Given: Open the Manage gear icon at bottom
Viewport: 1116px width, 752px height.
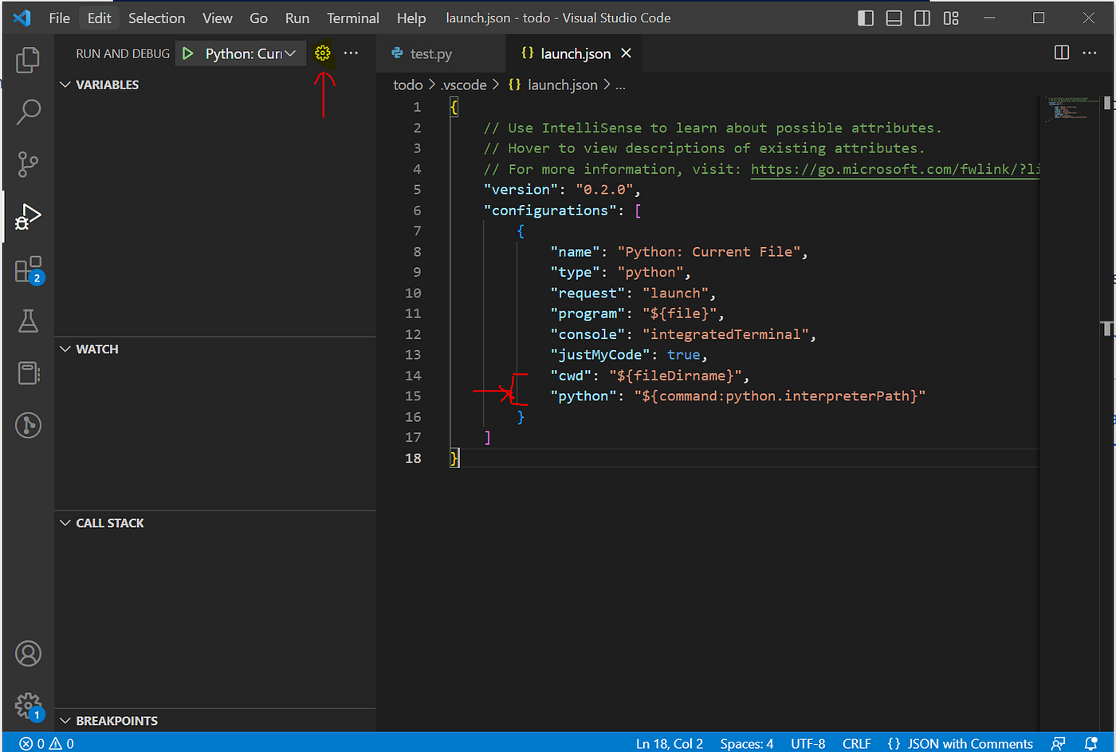Looking at the screenshot, I should point(28,706).
